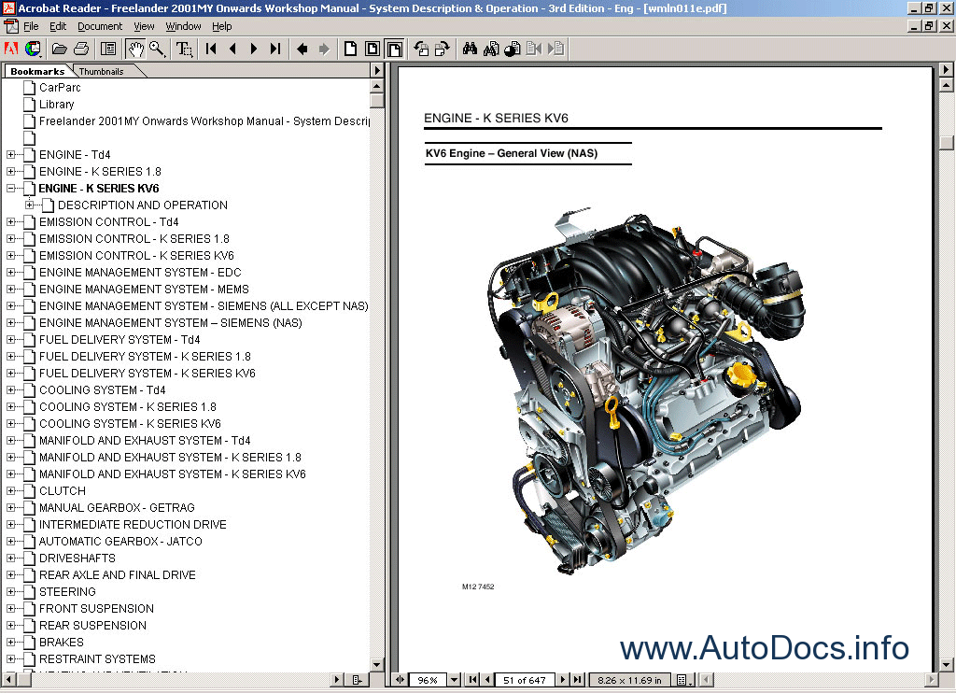Switch to the Thumbnails tab
Image resolution: width=956 pixels, height=693 pixels.
(101, 71)
